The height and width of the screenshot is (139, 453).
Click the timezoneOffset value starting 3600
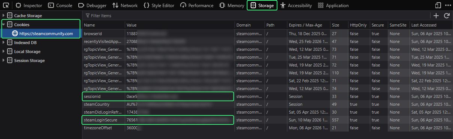pyautogui.click(x=180, y=128)
